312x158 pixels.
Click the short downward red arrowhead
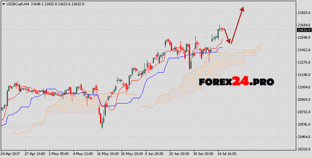pyautogui.click(x=229, y=41)
